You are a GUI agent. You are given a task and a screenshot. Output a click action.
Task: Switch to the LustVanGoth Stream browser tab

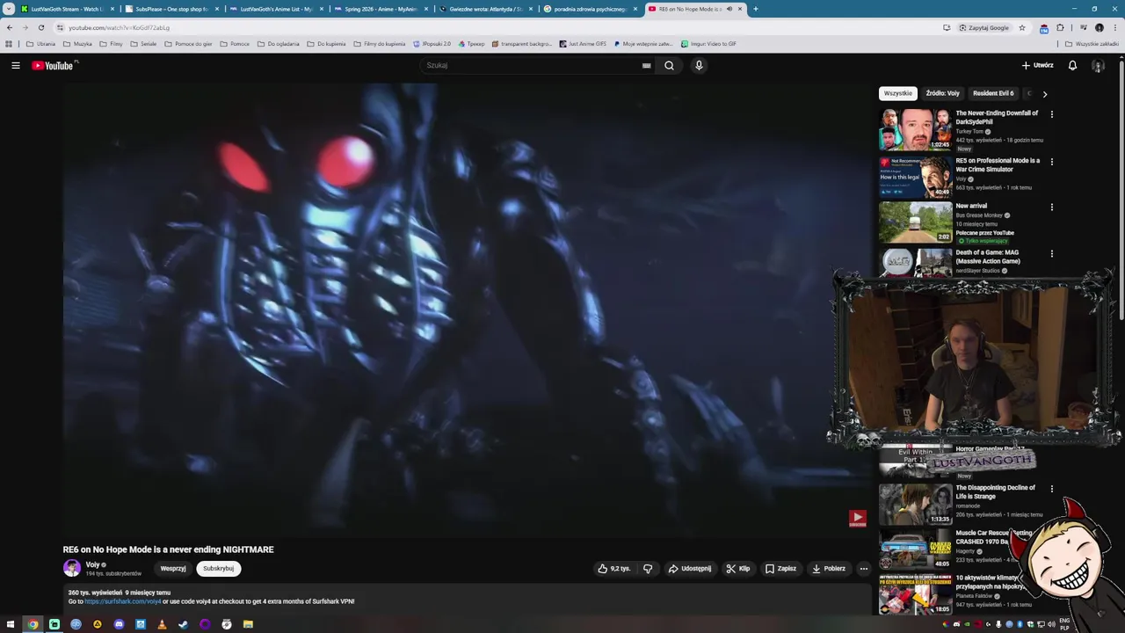[x=67, y=9]
